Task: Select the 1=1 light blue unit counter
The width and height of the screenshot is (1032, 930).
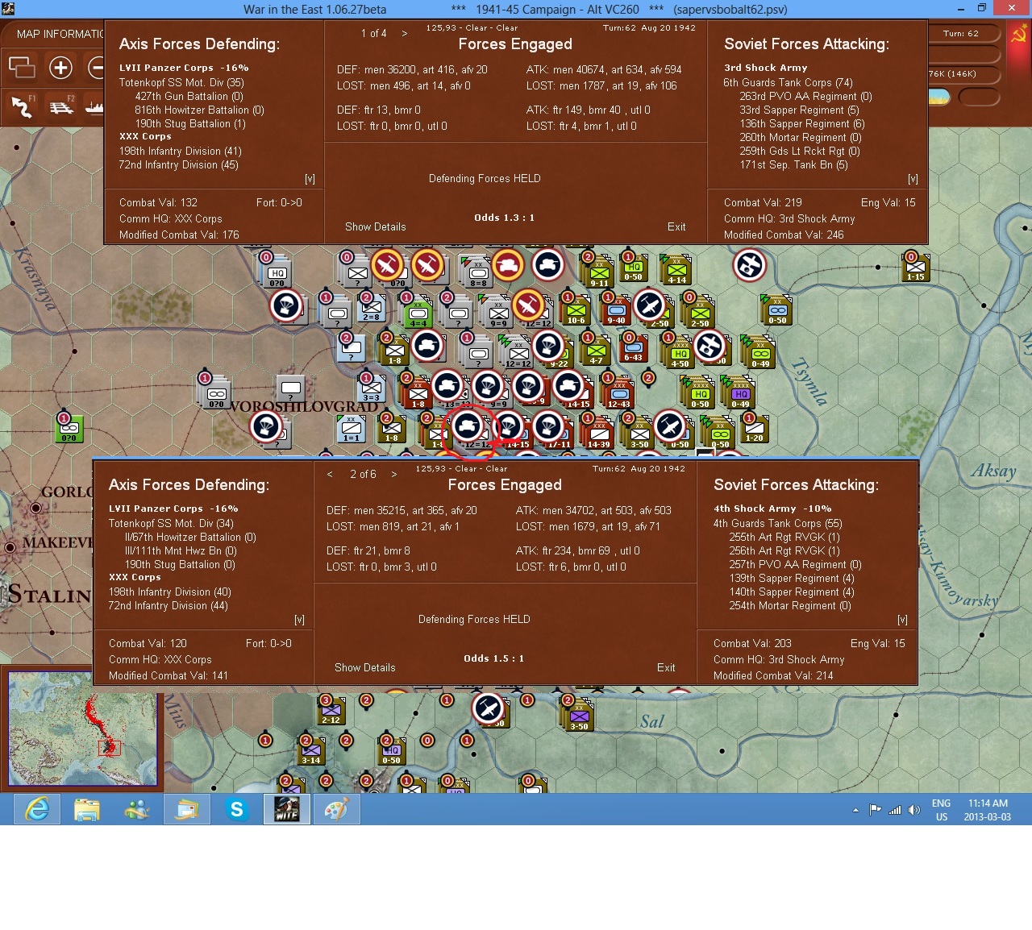Action: tap(352, 429)
